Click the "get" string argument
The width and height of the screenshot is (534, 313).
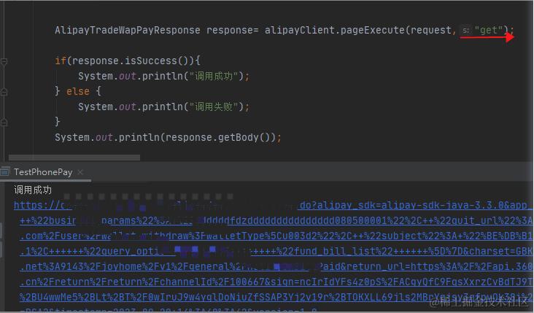coord(489,31)
